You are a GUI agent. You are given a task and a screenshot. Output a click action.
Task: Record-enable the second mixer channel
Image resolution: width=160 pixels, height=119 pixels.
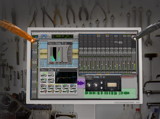[x=86, y=58]
